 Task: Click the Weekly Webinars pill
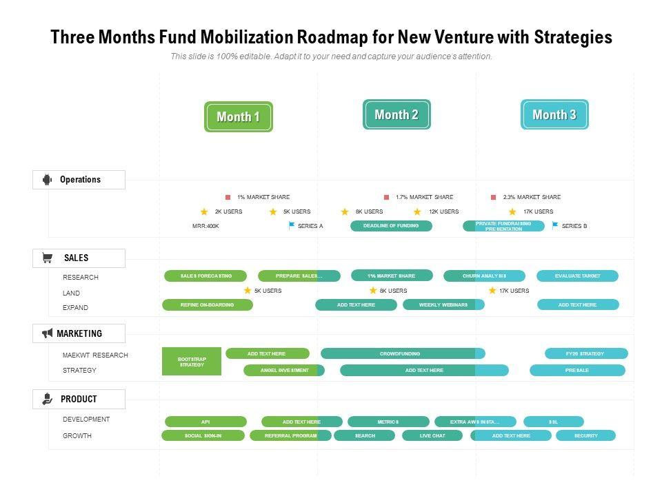(443, 304)
